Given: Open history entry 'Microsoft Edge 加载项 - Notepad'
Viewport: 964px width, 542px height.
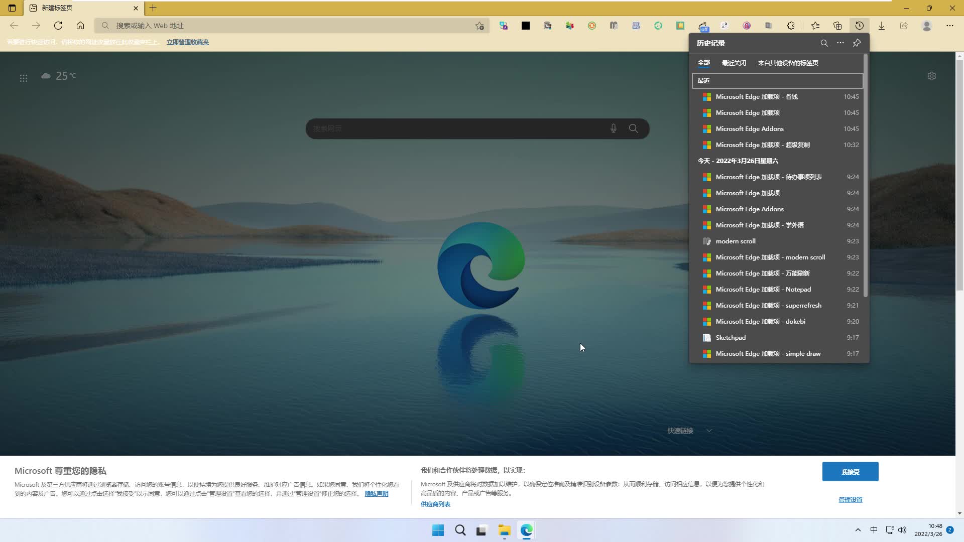Looking at the screenshot, I should pyautogui.click(x=778, y=290).
